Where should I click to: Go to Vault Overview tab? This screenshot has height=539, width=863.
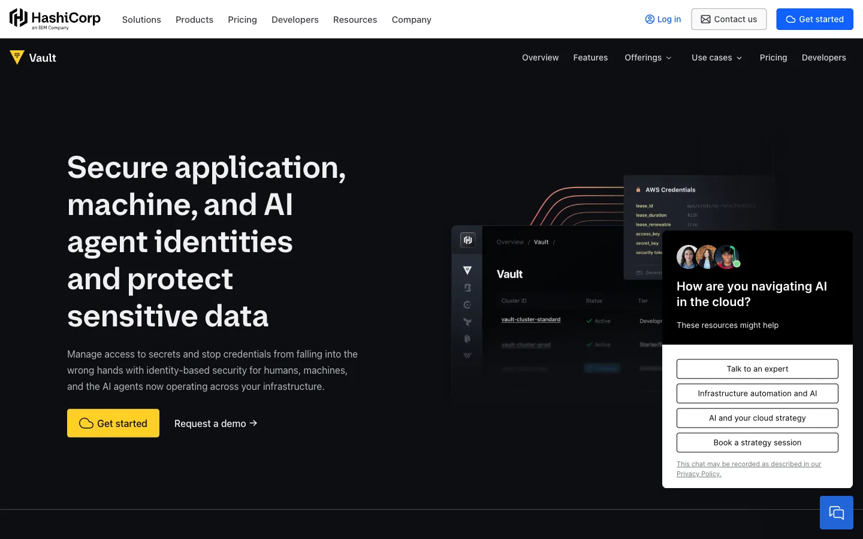(x=540, y=57)
